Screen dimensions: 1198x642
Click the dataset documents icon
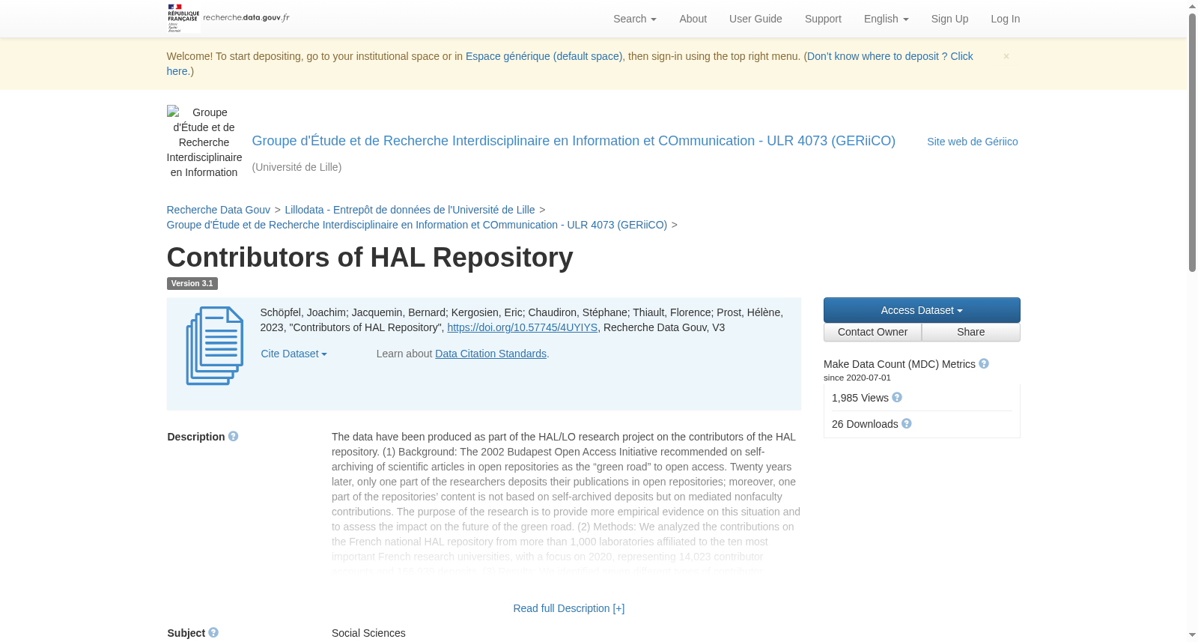tap(215, 346)
